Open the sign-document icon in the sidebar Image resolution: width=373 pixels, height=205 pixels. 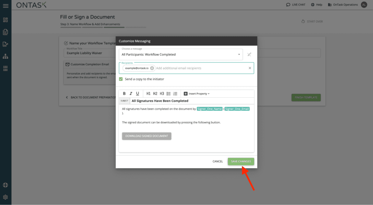click(x=5, y=44)
